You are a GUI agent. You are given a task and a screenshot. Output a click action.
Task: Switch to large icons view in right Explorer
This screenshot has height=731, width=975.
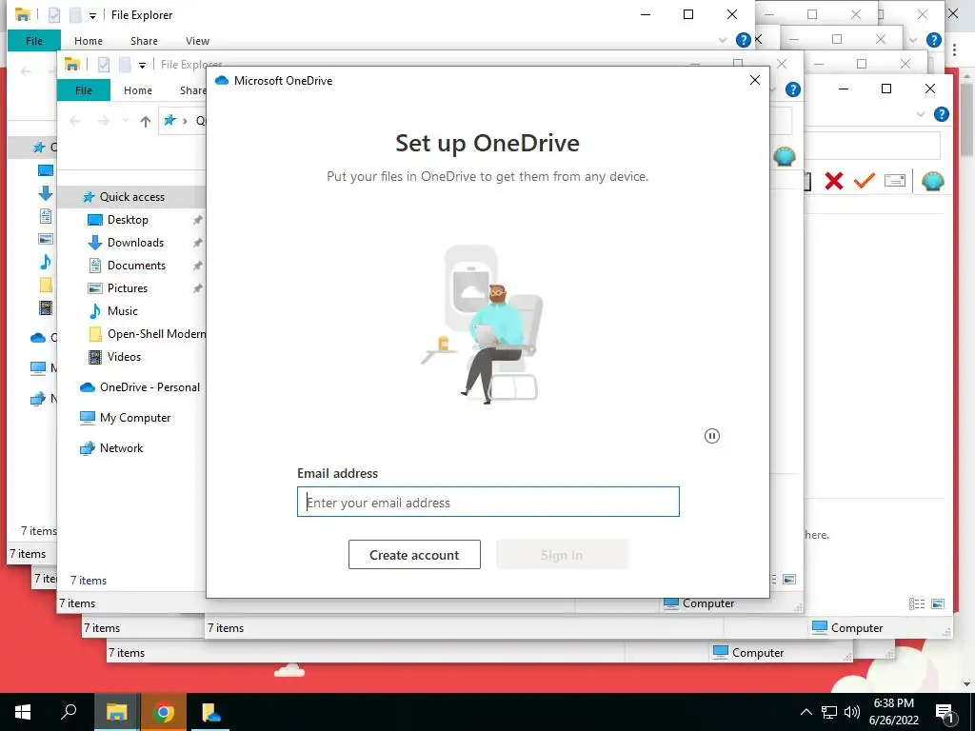pos(938,603)
